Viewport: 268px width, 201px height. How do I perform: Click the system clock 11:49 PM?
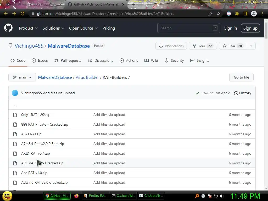click(245, 196)
